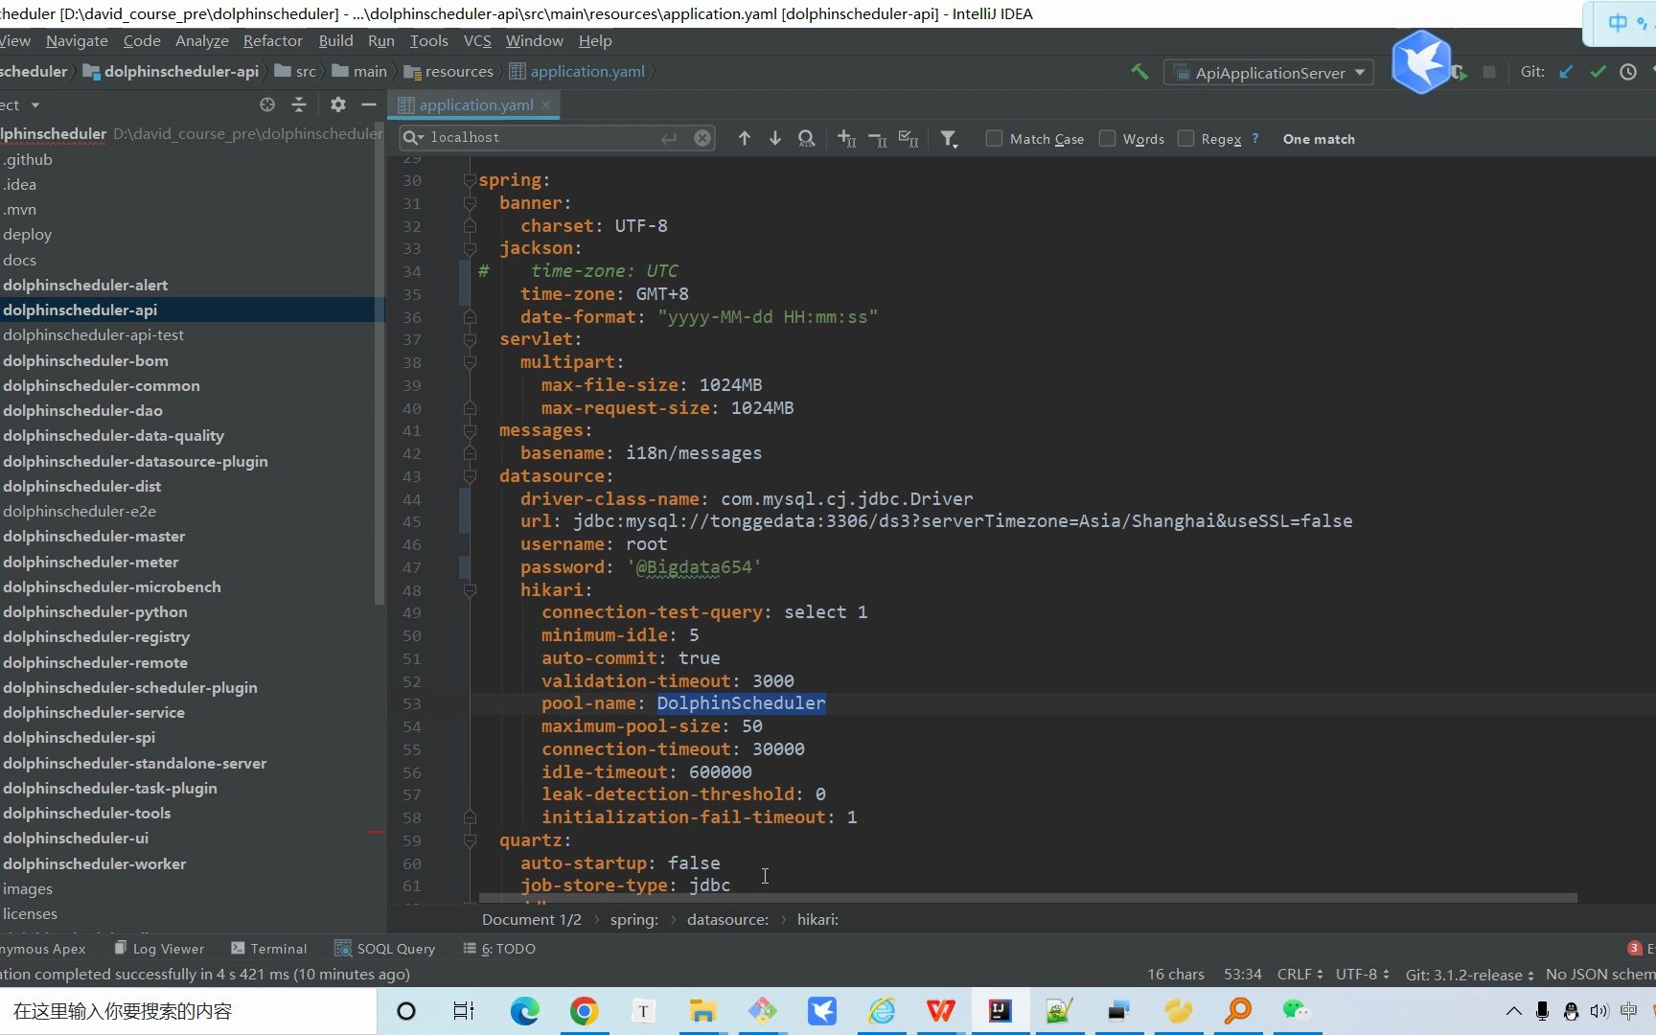Select the application.yaml editor tab
Screen dimensions: 1656x1035
(x=475, y=104)
